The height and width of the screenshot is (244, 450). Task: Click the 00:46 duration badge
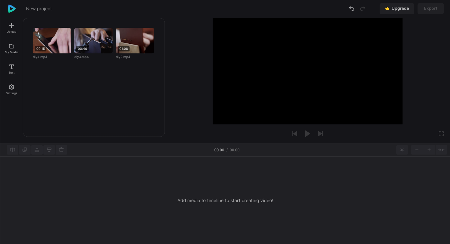pos(82,49)
